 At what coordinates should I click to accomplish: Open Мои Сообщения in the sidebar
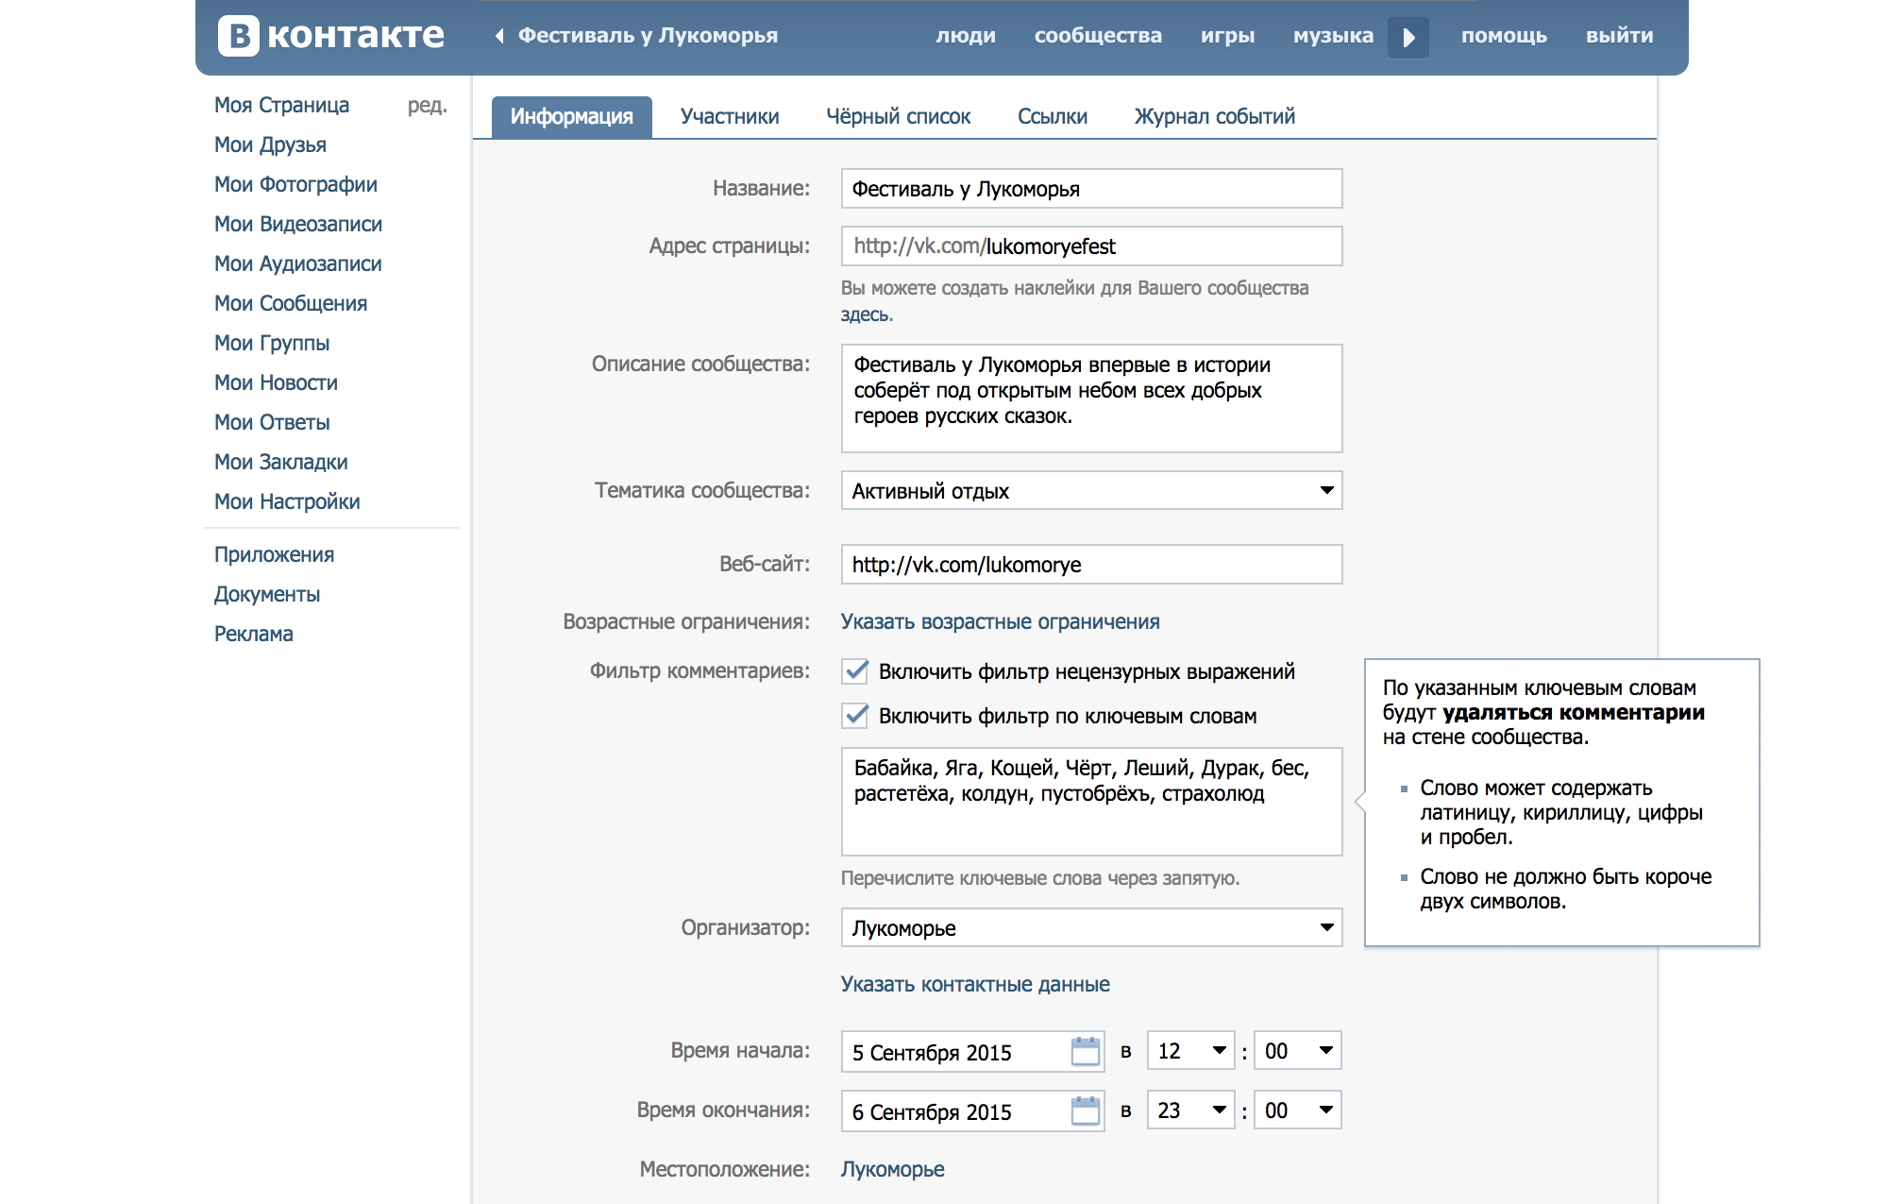[291, 303]
